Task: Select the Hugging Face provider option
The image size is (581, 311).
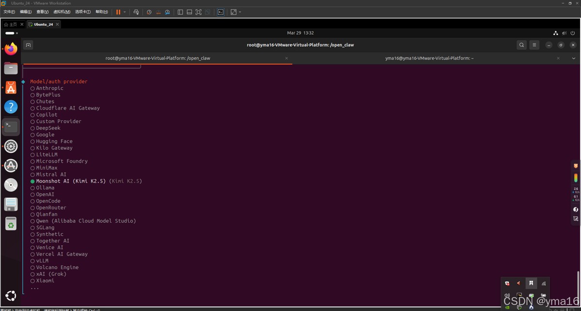Action: tap(51, 141)
